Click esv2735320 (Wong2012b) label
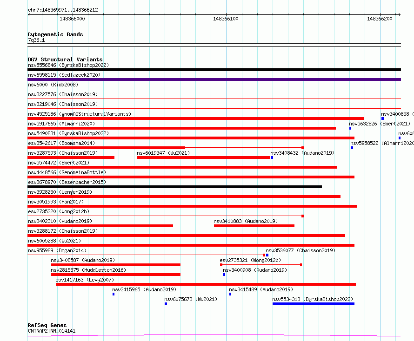Screen dimensions: 414x341 (59, 211)
